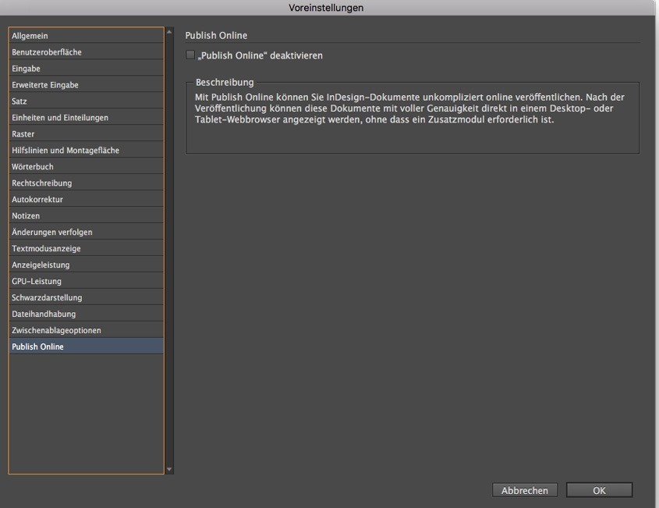Disable Publish Online via the checkbox

[190, 55]
